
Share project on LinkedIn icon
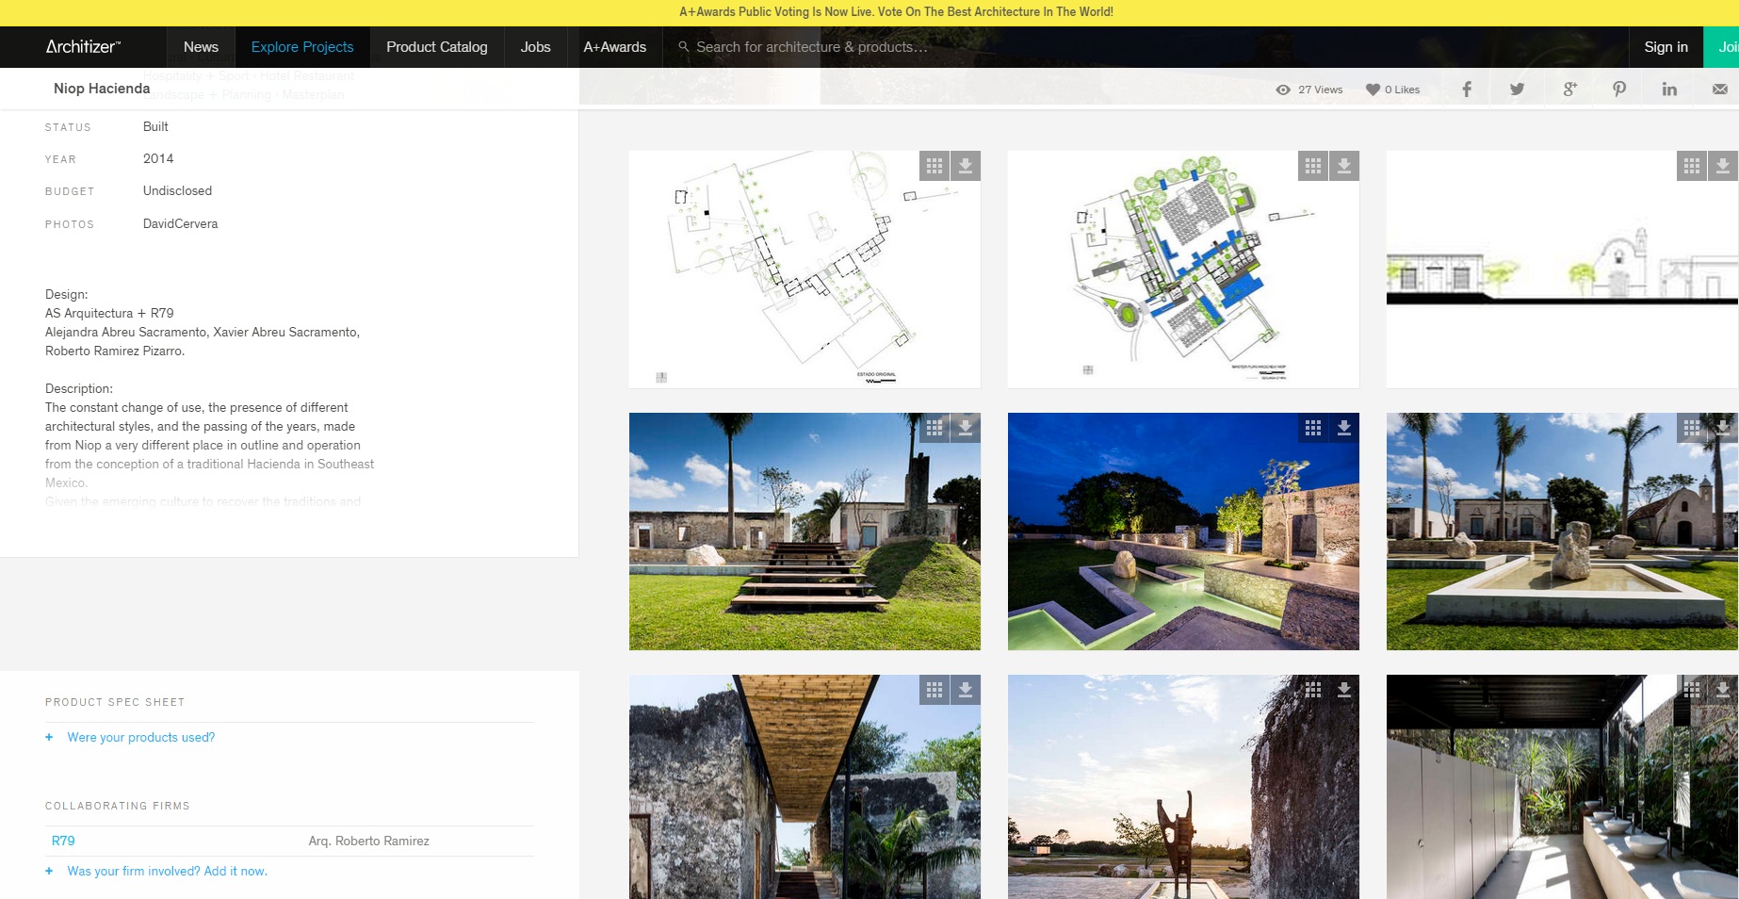point(1669,90)
